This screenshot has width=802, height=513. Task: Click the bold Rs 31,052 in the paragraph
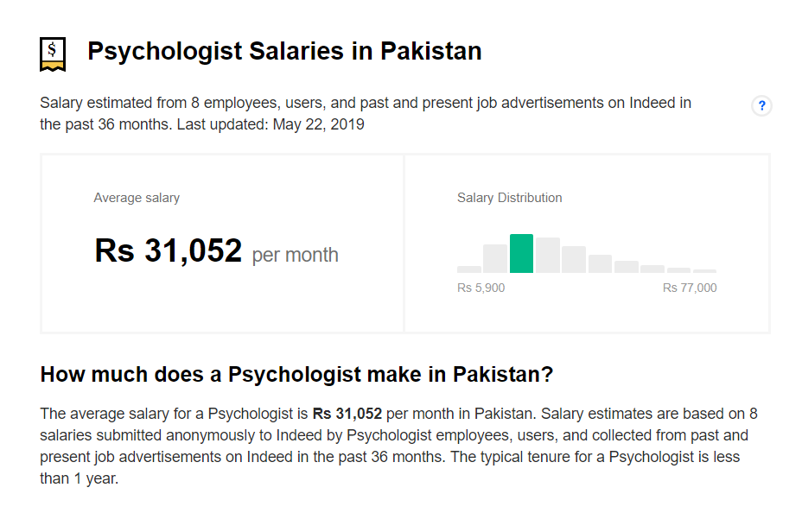point(347,413)
